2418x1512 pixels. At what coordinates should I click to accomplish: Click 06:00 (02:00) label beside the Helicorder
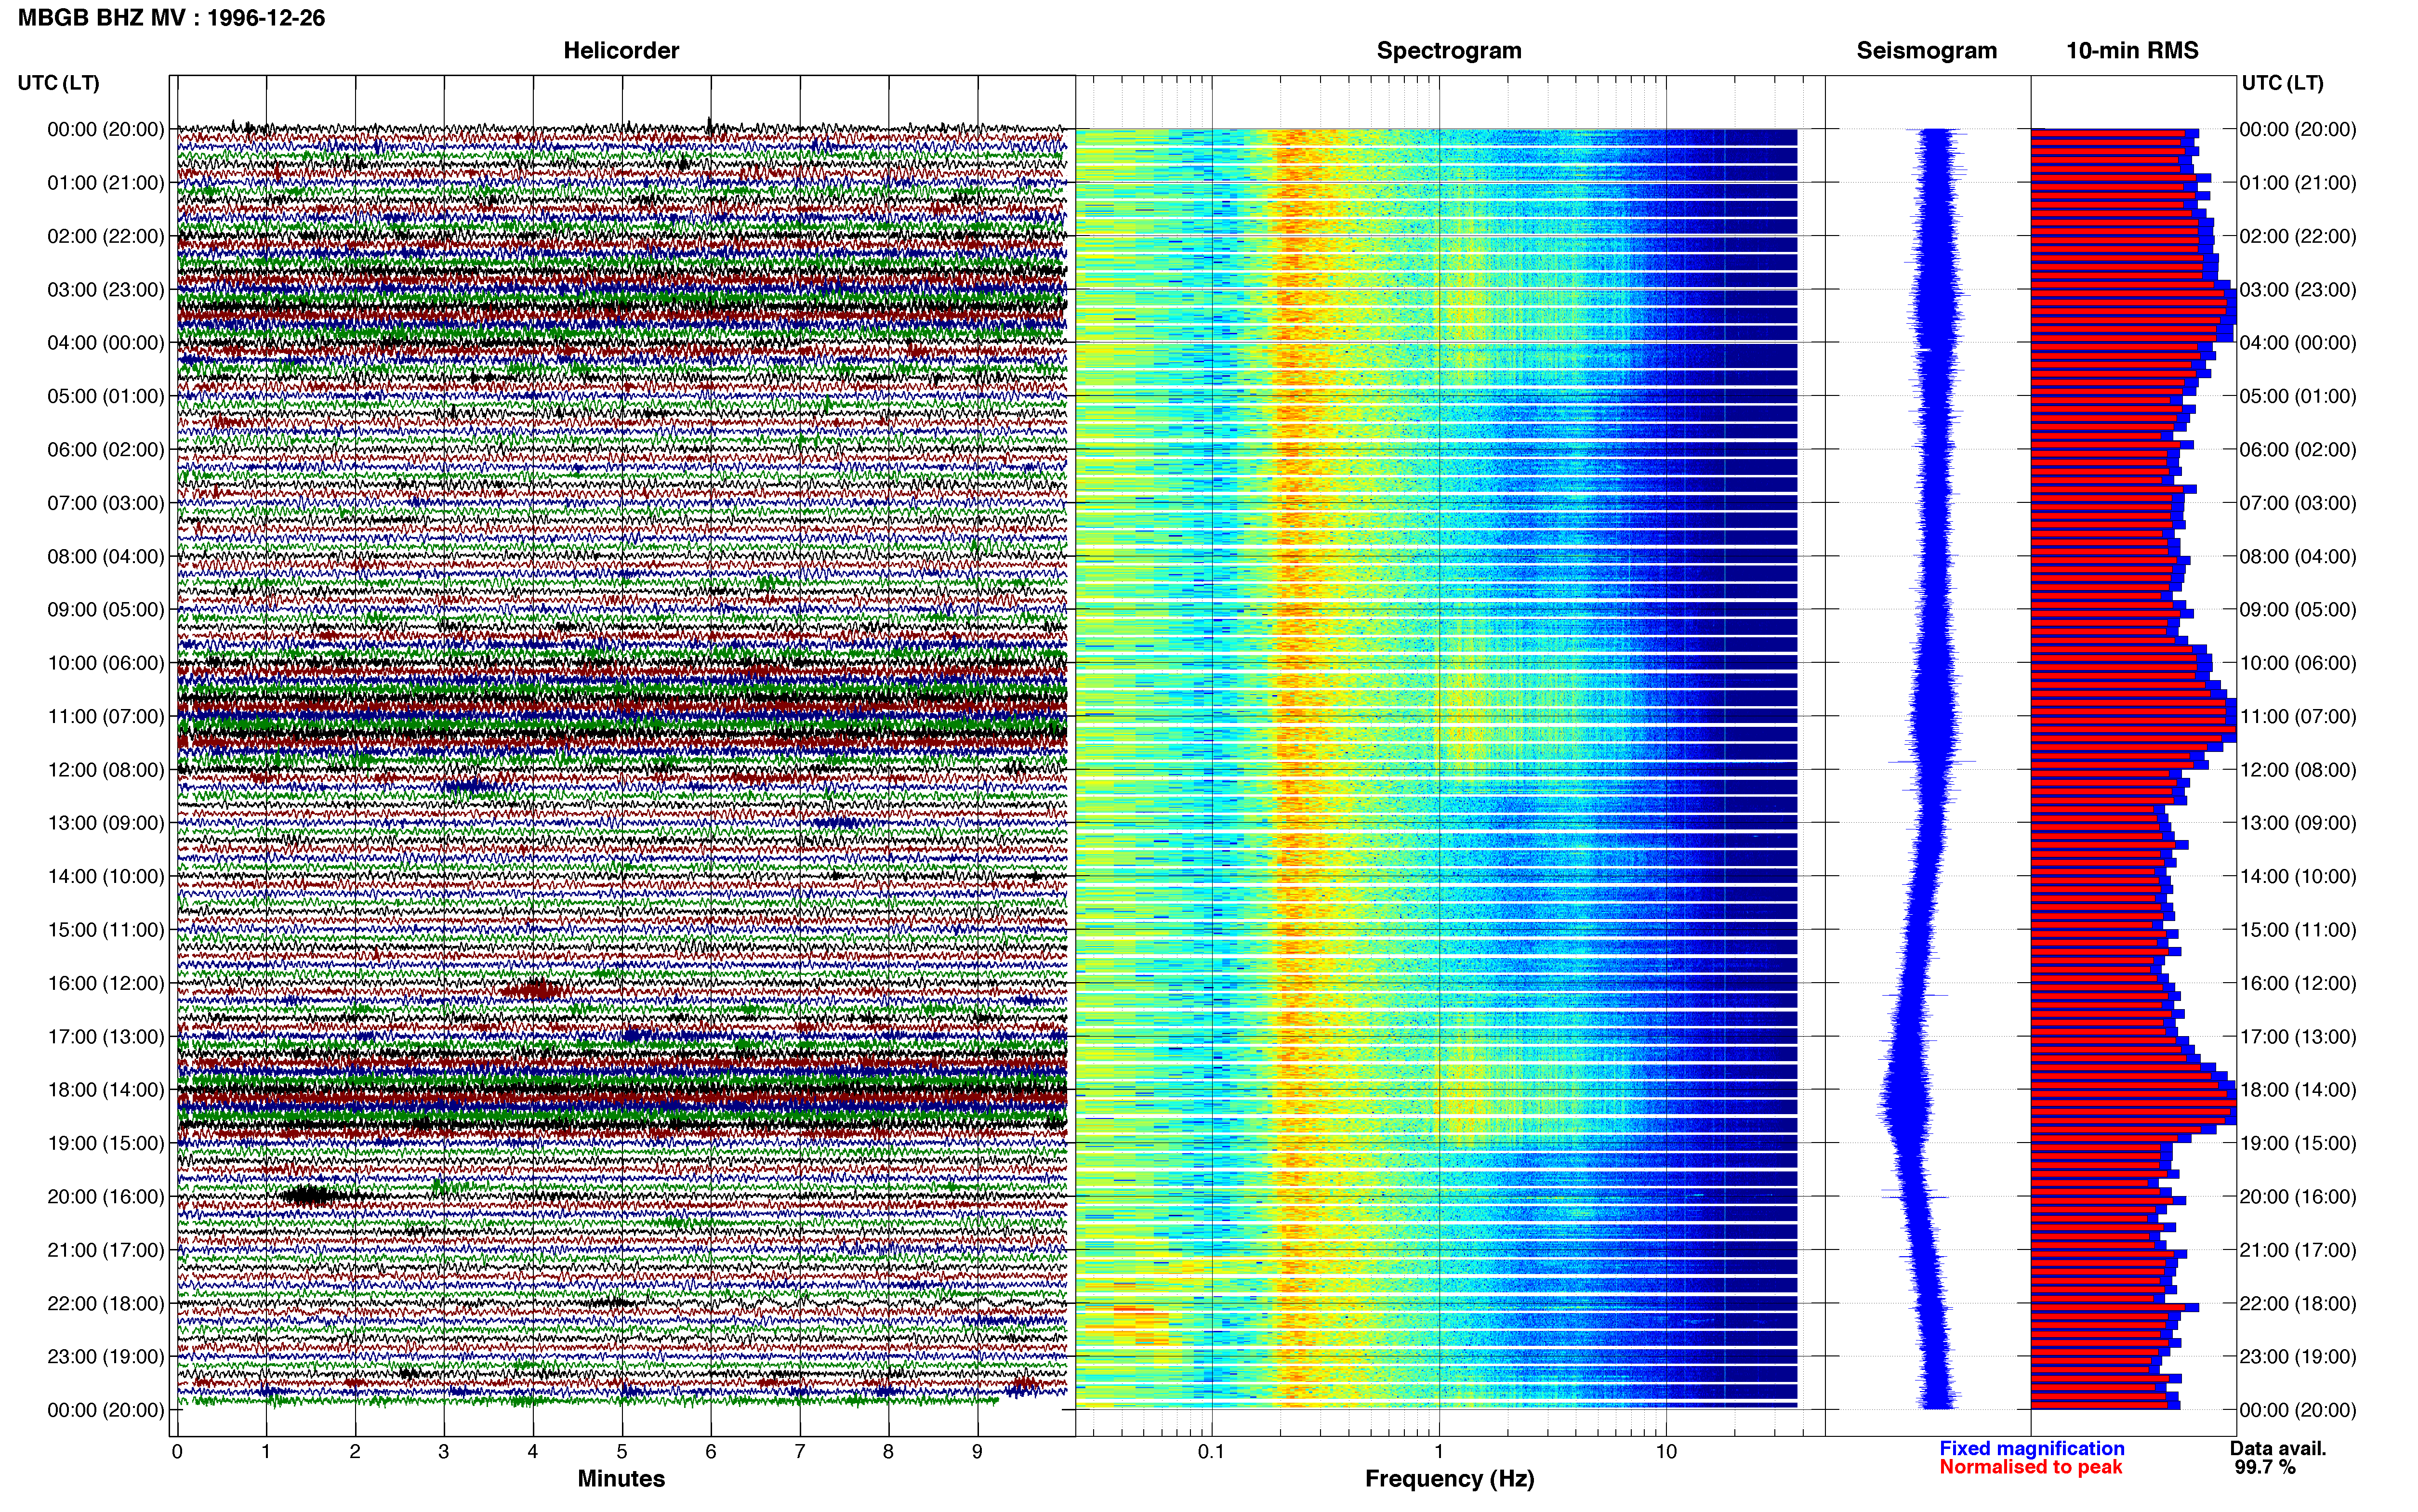coord(106,450)
